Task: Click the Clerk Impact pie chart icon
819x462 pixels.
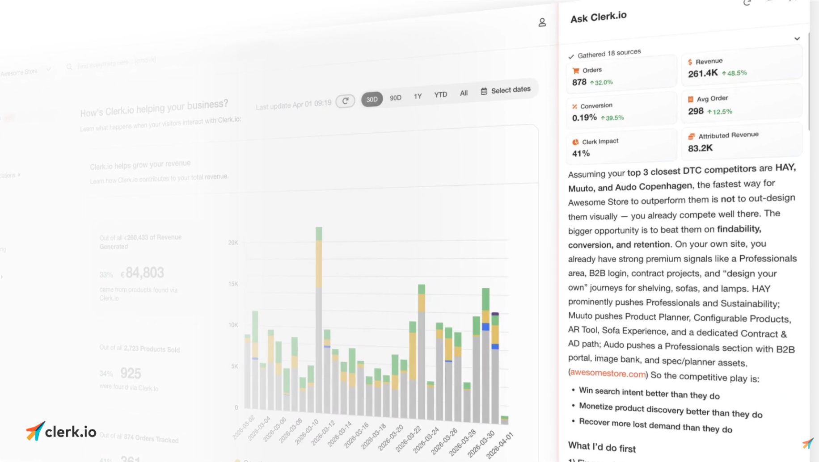Action: point(575,142)
